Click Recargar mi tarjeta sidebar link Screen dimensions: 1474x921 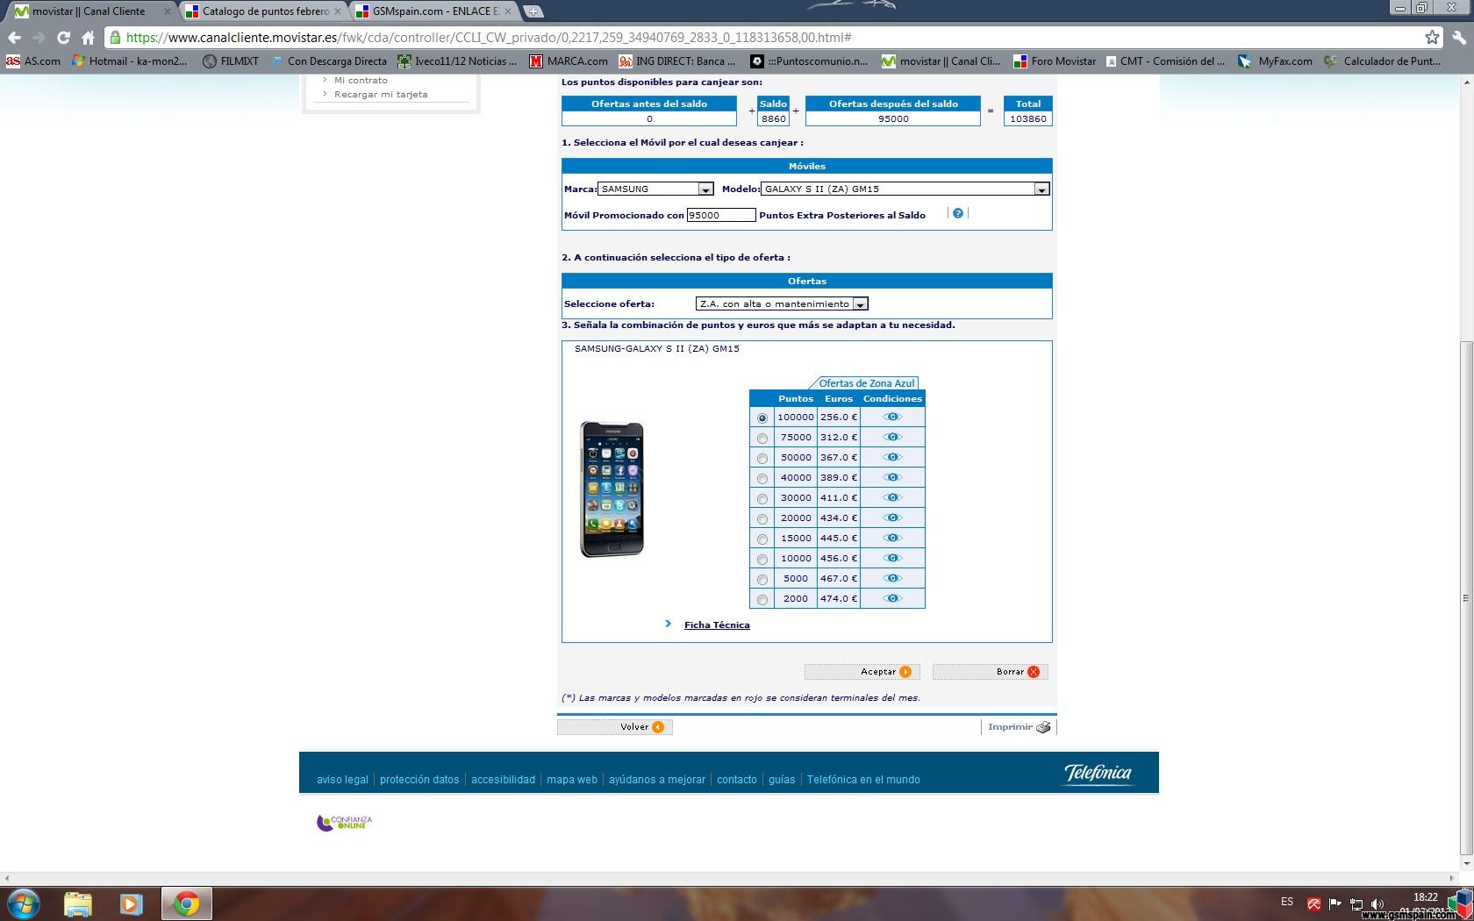click(x=381, y=94)
